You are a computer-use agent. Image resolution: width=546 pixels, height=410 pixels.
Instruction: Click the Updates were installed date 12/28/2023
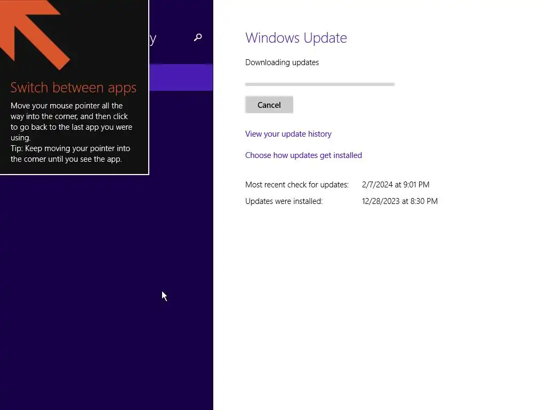400,201
